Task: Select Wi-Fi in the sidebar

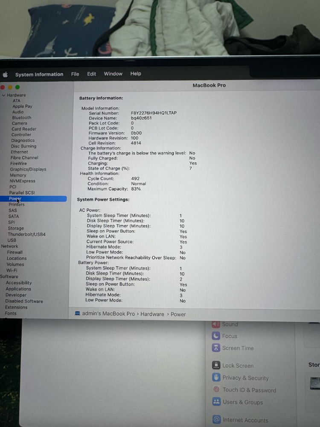Action: [12, 270]
